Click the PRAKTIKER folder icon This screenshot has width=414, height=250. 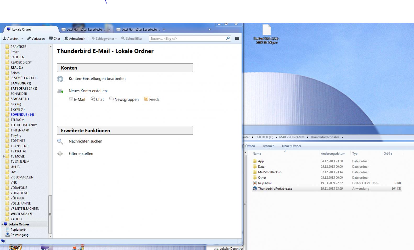tap(7, 47)
